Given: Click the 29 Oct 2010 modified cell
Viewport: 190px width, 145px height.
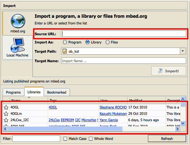Looking at the screenshot, I should tap(146, 114).
